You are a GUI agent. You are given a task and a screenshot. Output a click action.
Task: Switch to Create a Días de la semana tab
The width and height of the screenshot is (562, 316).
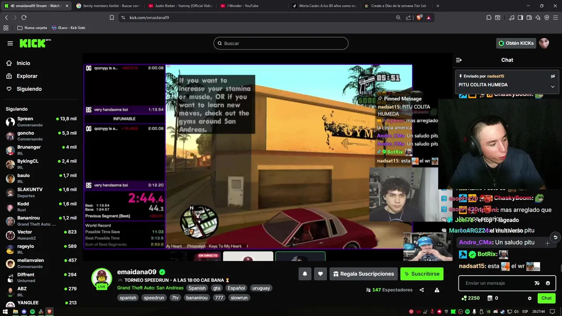point(396,6)
